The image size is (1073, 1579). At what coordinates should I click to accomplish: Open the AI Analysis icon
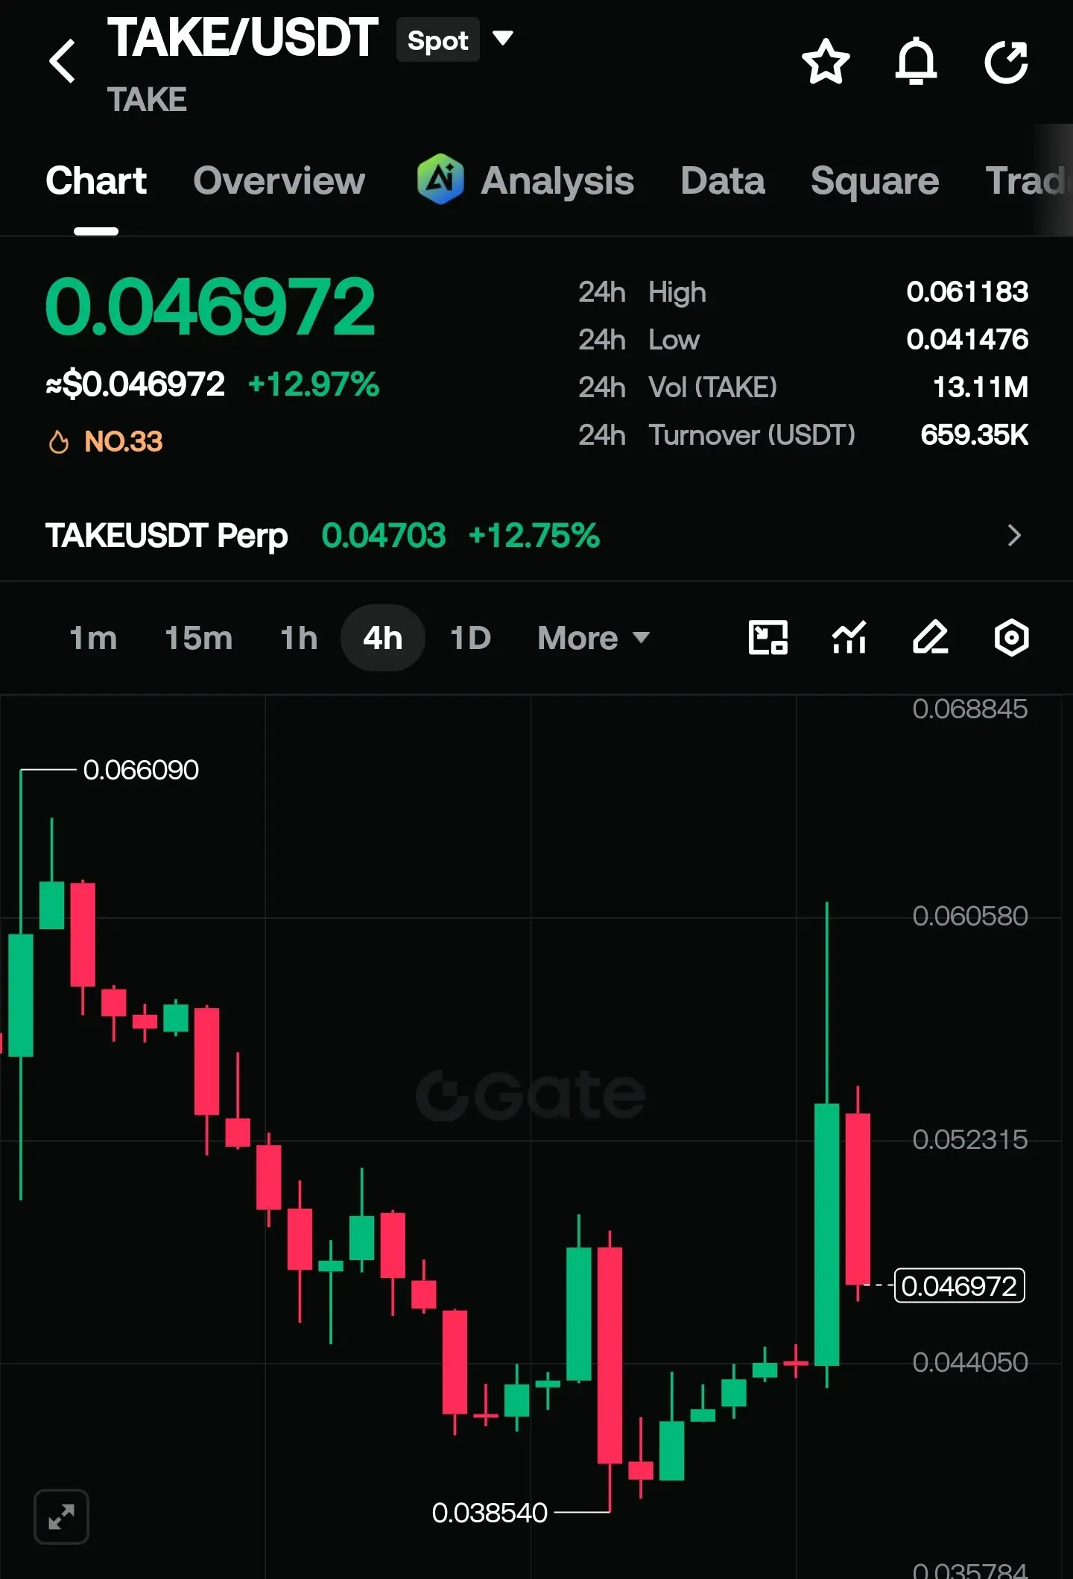pyautogui.click(x=440, y=179)
